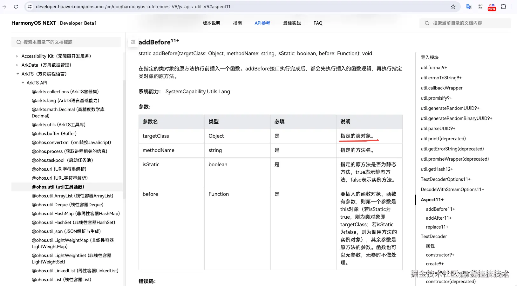Expand the Accessibility Kit tree node

(x=17, y=56)
